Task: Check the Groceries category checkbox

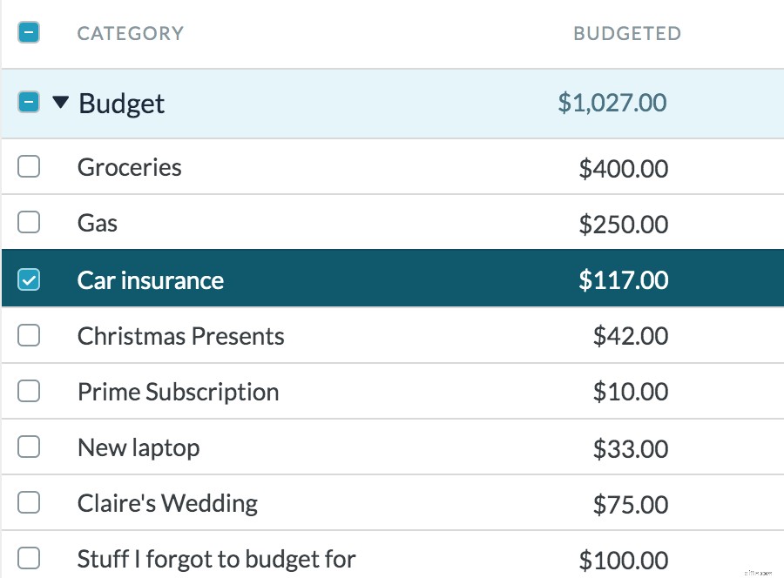Action: click(29, 167)
